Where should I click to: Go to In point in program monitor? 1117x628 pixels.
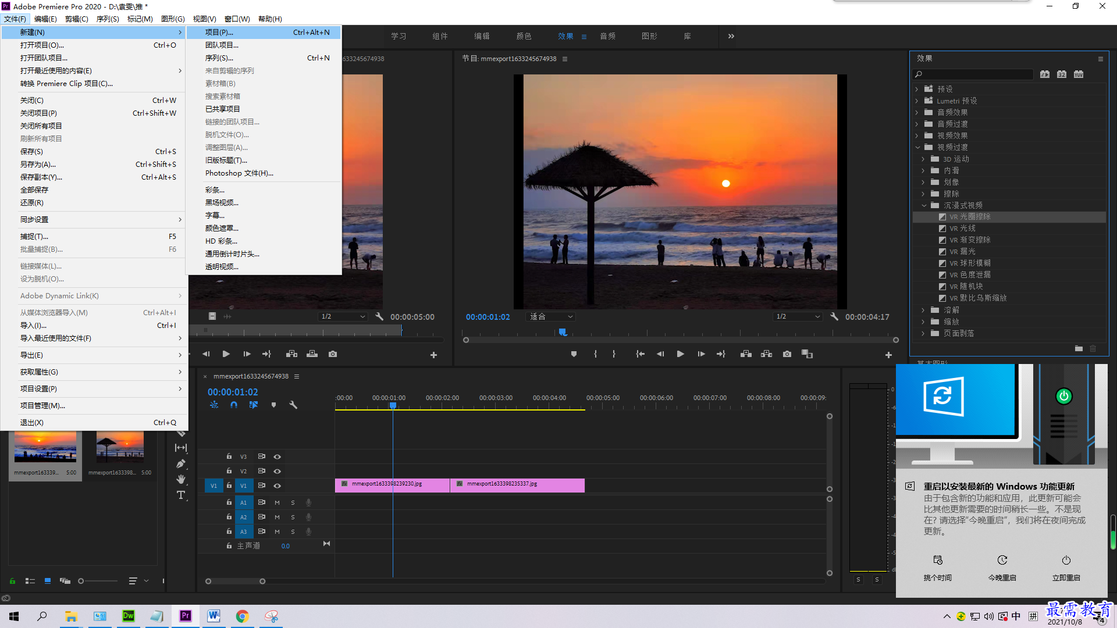point(640,354)
